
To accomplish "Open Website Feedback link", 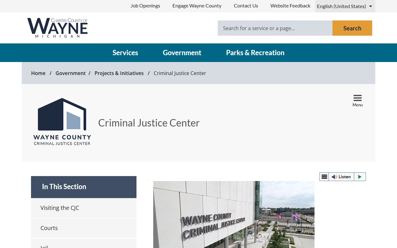I will pyautogui.click(x=290, y=6).
